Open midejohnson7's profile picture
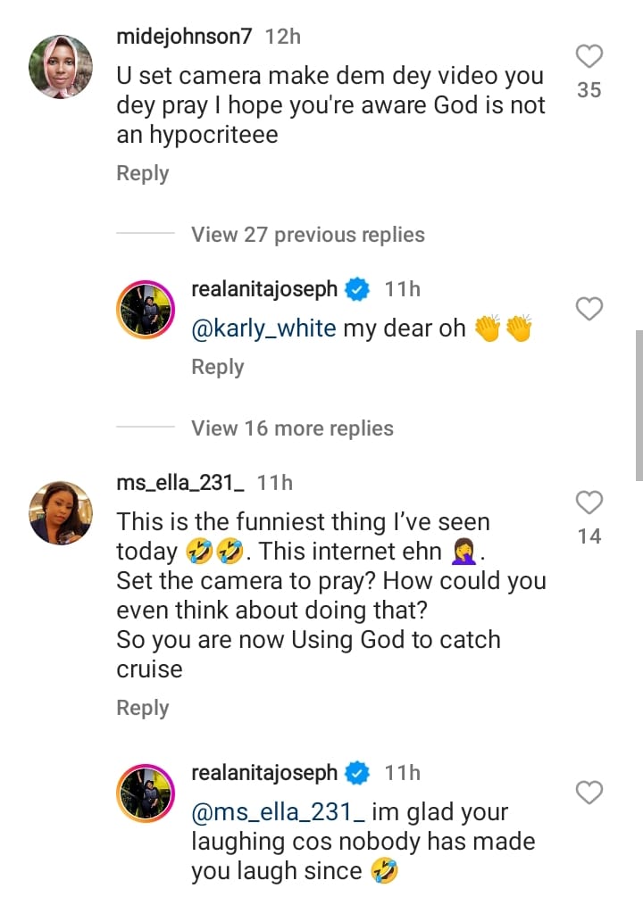The image size is (643, 897). tap(61, 67)
